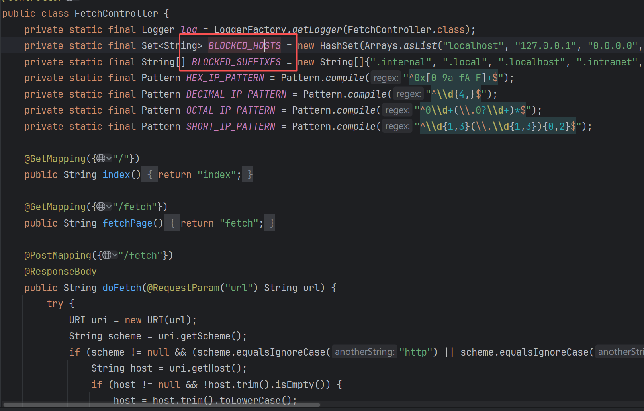Open the chevron dropdown beside the GetMapping "/" globe

pyautogui.click(x=109, y=159)
